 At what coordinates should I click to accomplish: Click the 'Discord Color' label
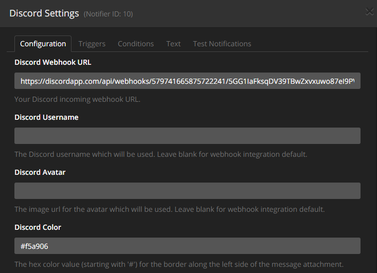38,227
